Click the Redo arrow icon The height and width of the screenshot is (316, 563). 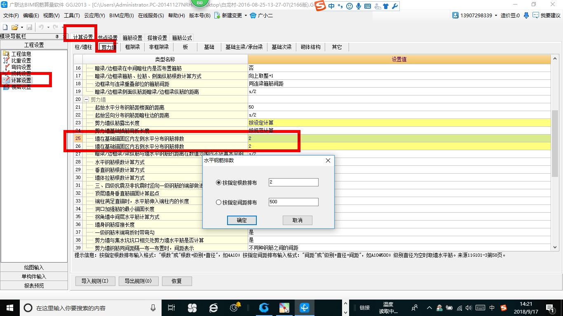(55, 27)
